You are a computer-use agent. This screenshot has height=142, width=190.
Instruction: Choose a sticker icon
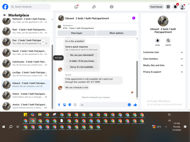70,105
